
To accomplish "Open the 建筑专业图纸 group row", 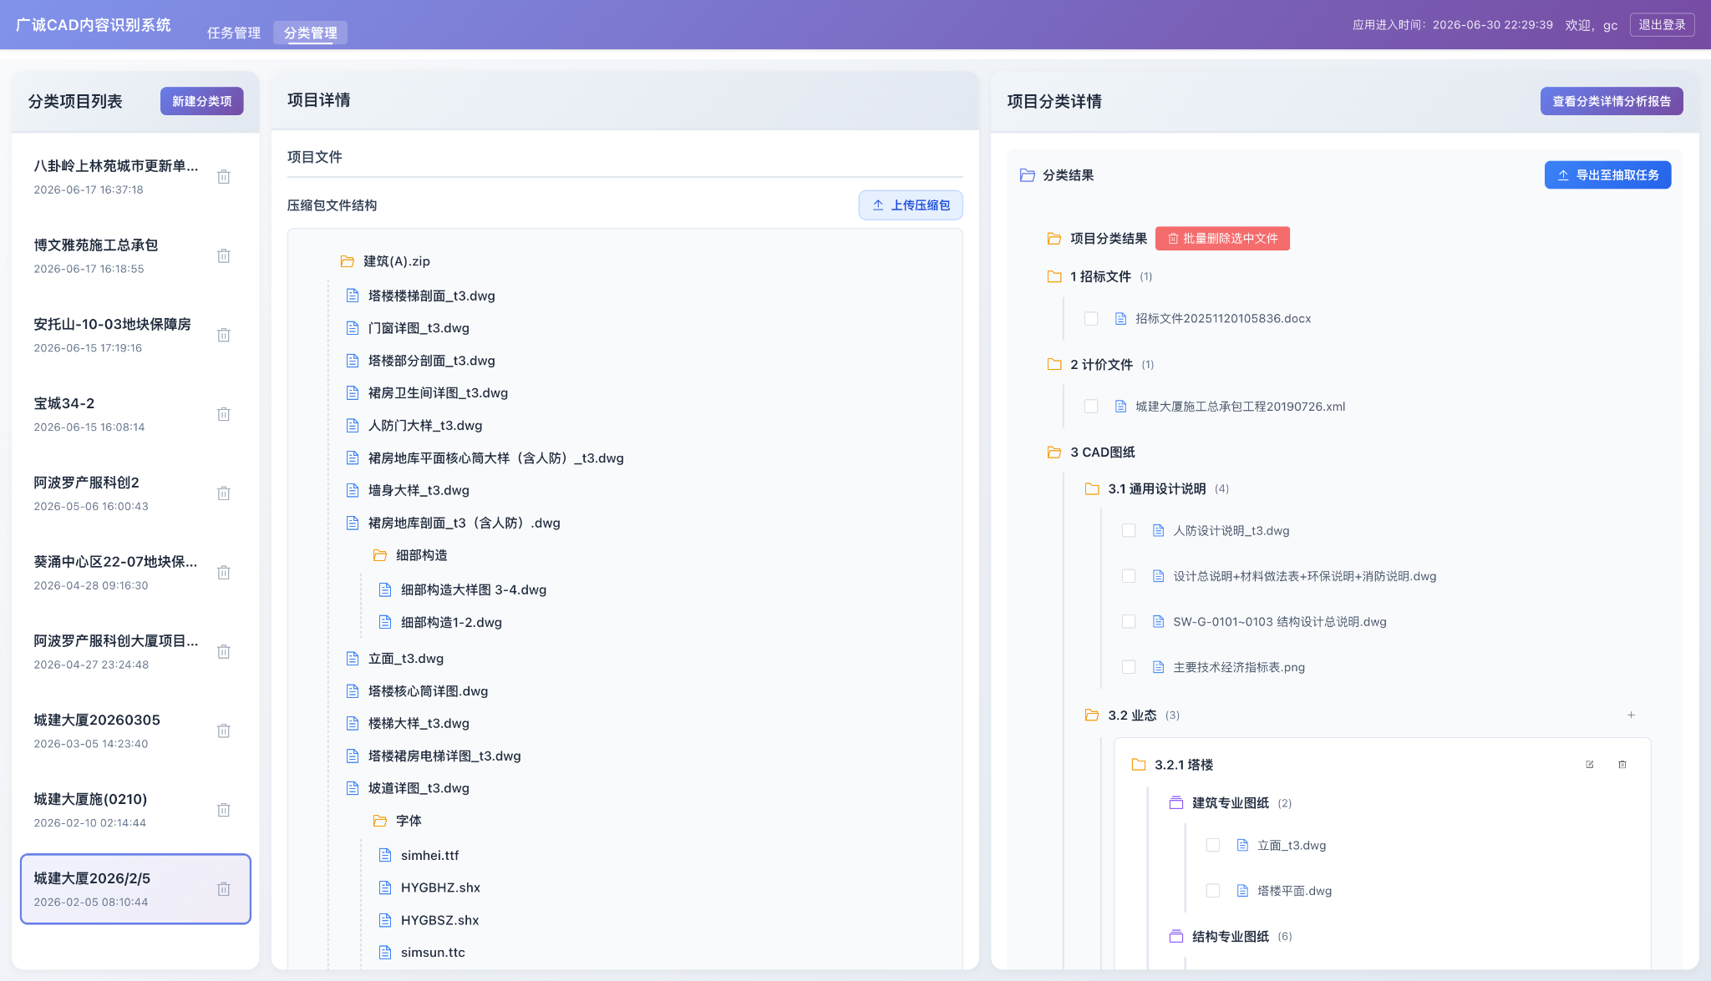I will pos(1231,803).
